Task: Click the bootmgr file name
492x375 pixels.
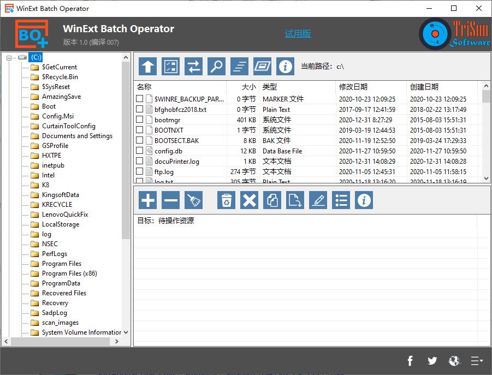Action: click(x=167, y=120)
